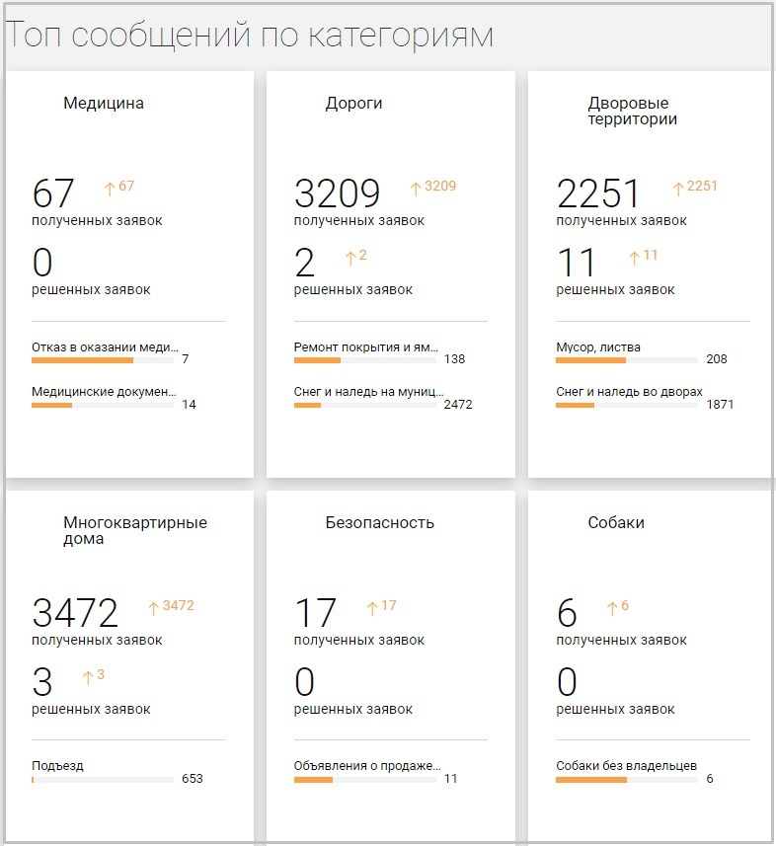Click the up-arrow trend beside Дороги solved count
Image resolution: width=776 pixels, height=846 pixels.
point(356,256)
